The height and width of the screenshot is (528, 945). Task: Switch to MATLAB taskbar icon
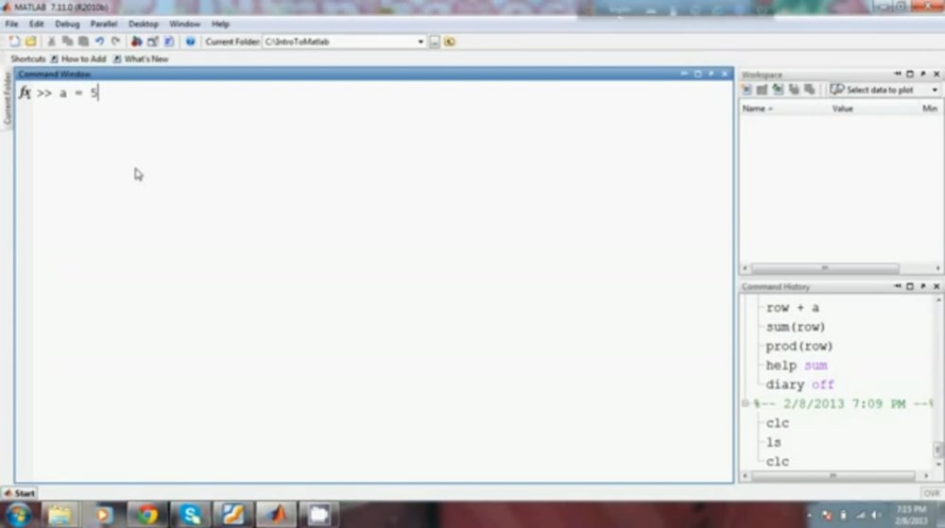pyautogui.click(x=277, y=516)
